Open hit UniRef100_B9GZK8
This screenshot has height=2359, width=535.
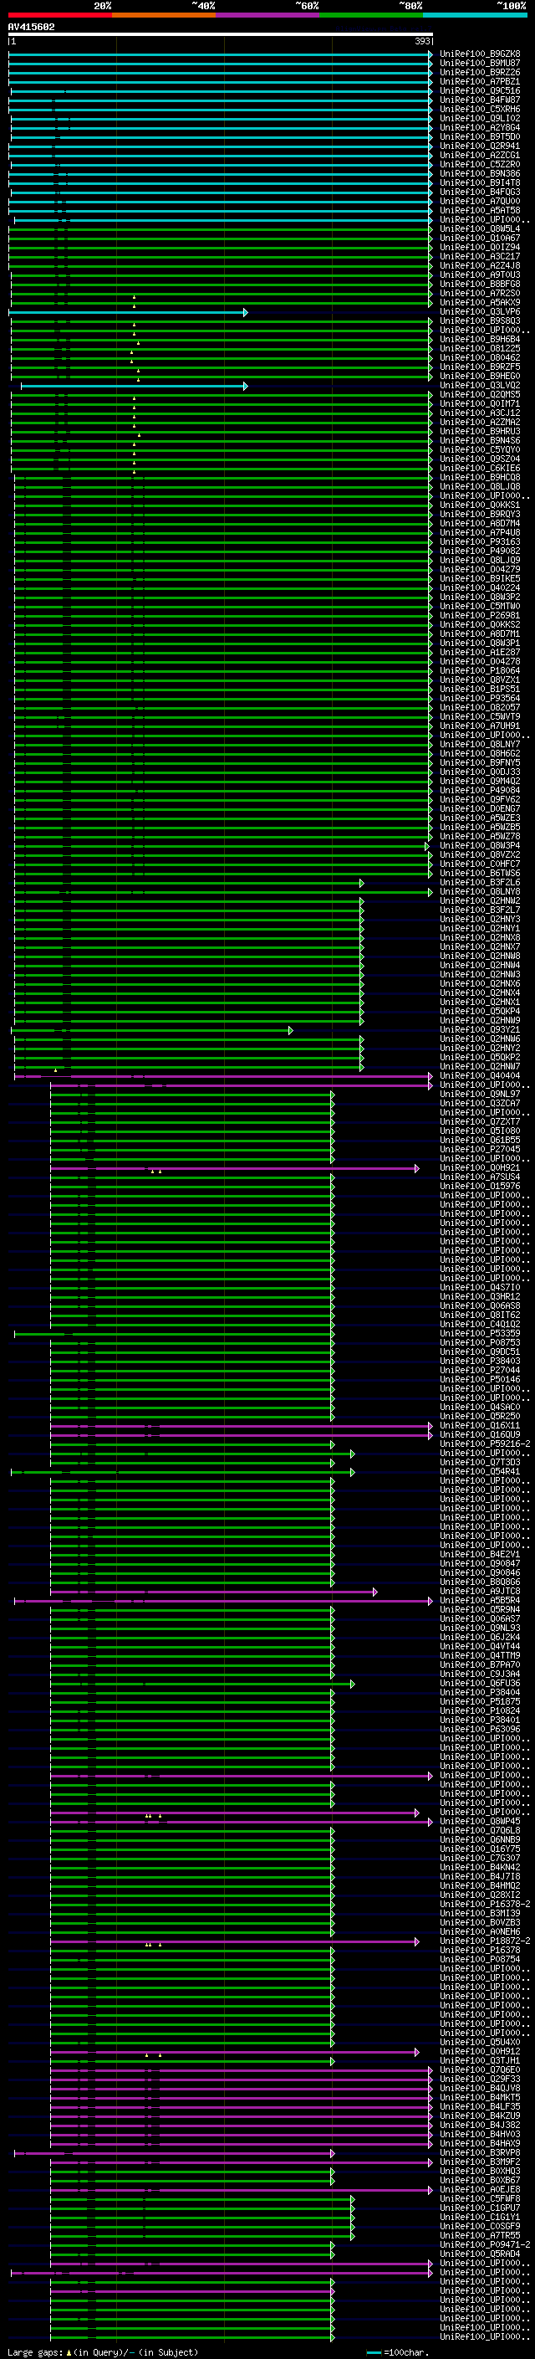(480, 54)
